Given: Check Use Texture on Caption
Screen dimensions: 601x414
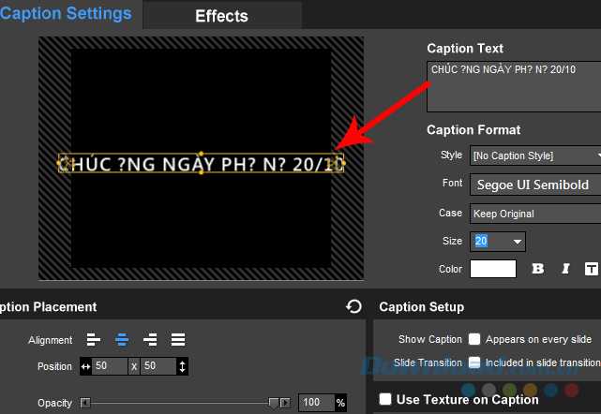Looking at the screenshot, I should point(385,400).
